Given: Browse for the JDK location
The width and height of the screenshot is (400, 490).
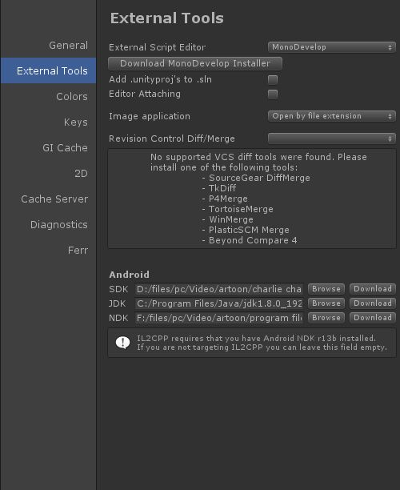Looking at the screenshot, I should [326, 303].
